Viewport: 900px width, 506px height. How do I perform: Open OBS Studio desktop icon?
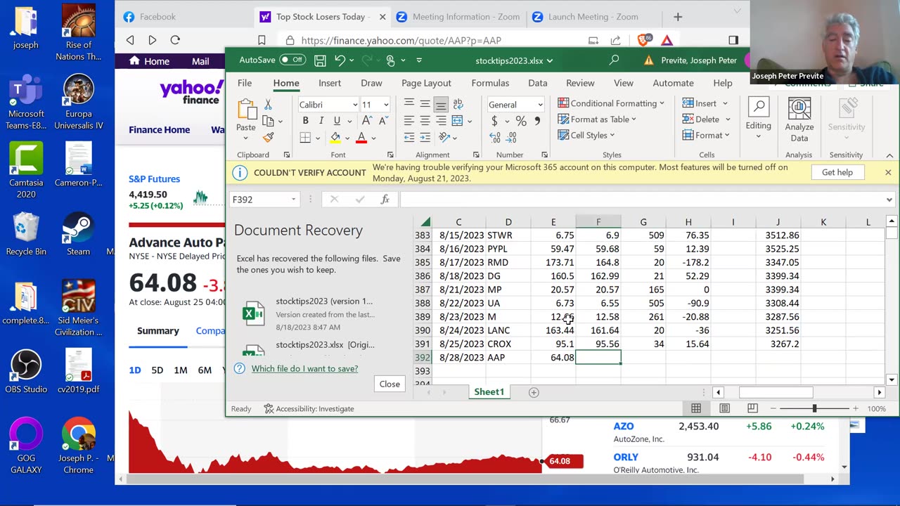26,370
